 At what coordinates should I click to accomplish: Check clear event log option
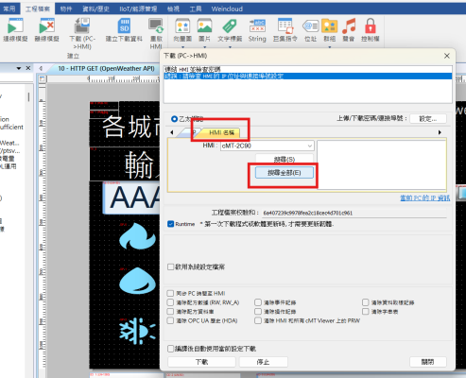coord(258,302)
